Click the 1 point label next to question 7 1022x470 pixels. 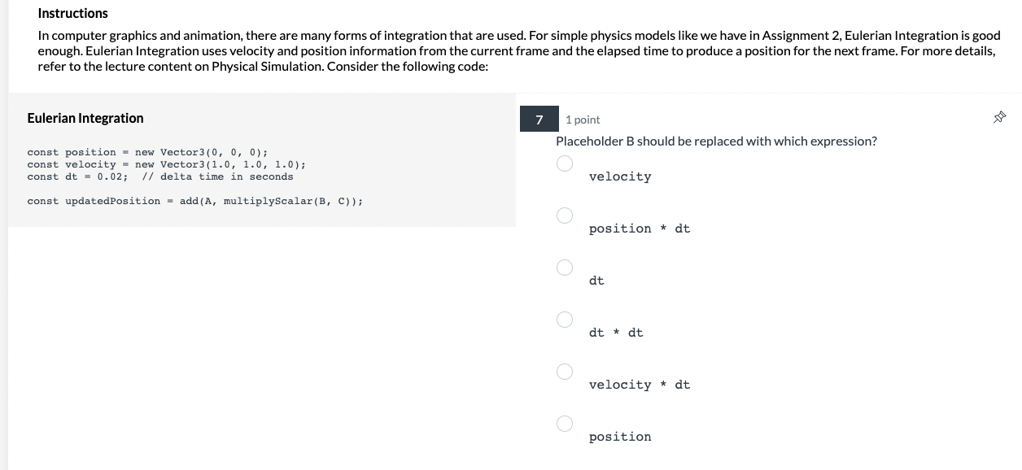582,119
